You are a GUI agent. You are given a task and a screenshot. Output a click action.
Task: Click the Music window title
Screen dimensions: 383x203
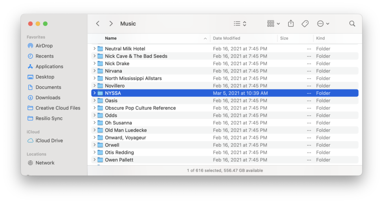pyautogui.click(x=128, y=24)
